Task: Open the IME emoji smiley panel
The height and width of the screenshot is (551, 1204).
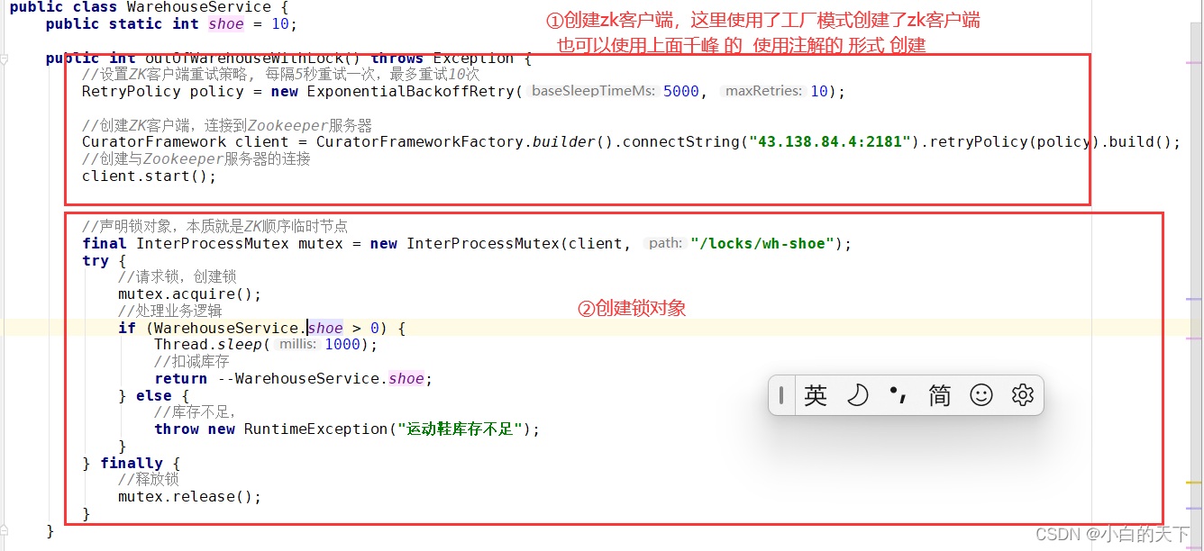Action: [981, 395]
